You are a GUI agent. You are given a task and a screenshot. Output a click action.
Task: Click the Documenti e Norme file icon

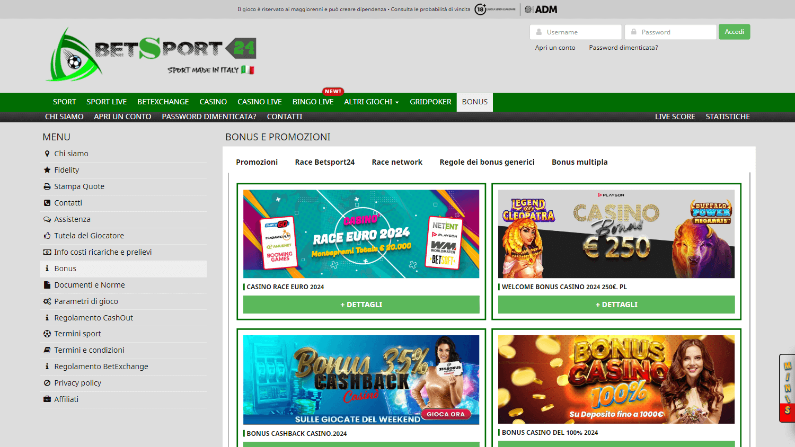tap(47, 285)
